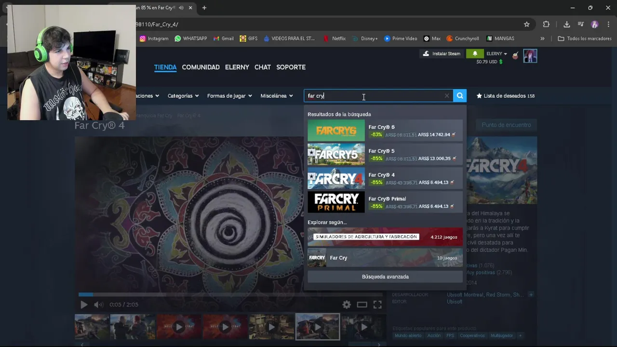The width and height of the screenshot is (617, 347).
Task: Open the Gmail bookmark
Action: coord(223,39)
